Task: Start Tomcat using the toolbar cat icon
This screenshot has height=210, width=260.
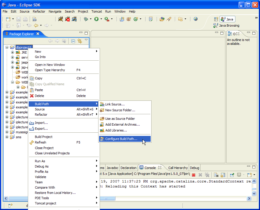Action: [x=61, y=19]
